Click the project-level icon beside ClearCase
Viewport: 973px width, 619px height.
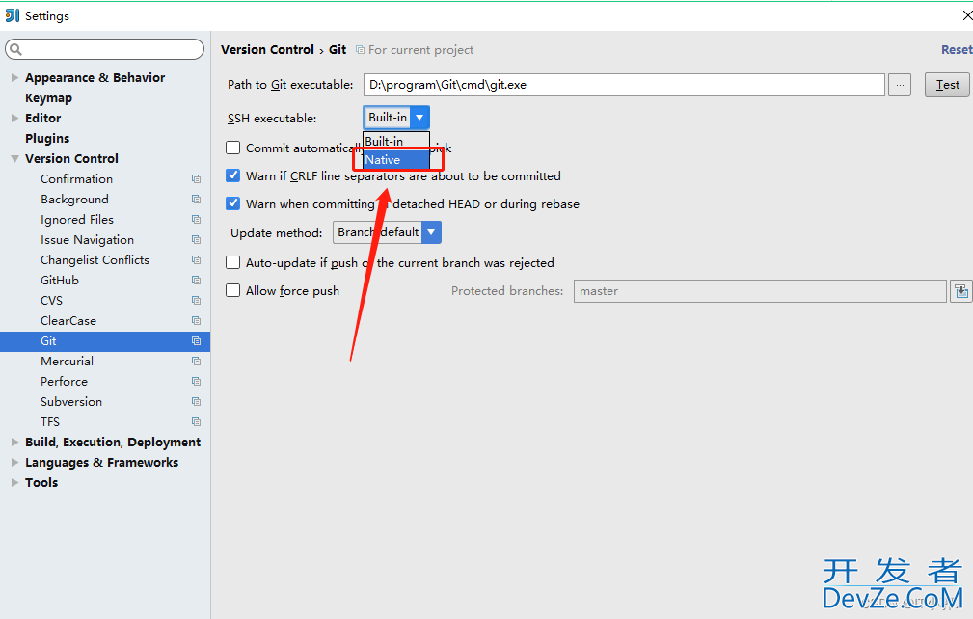pyautogui.click(x=196, y=321)
